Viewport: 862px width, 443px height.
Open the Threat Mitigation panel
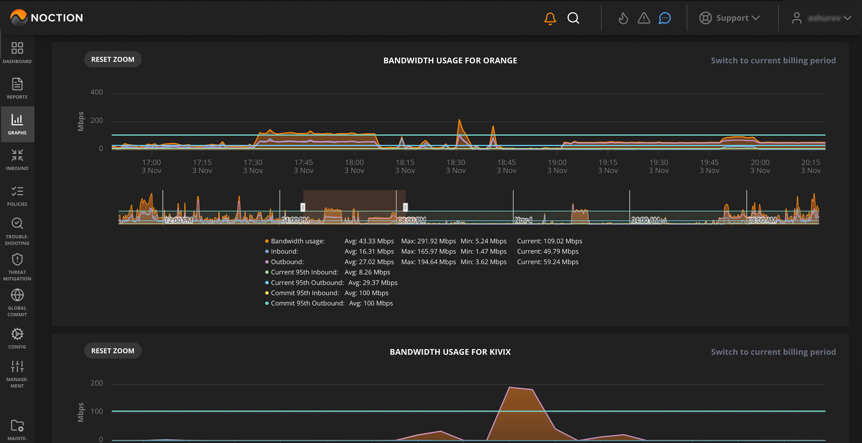(x=17, y=266)
